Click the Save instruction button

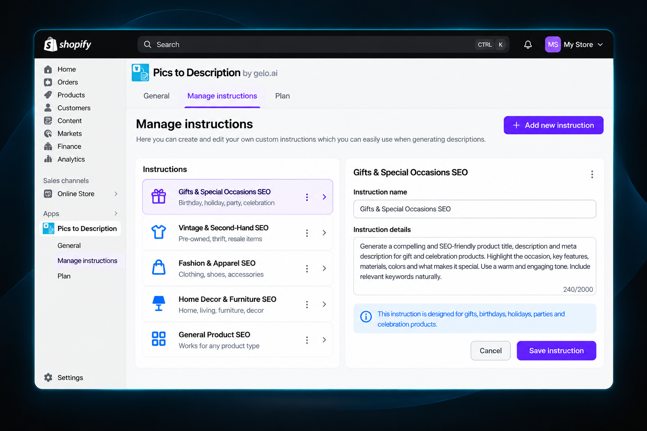point(556,351)
